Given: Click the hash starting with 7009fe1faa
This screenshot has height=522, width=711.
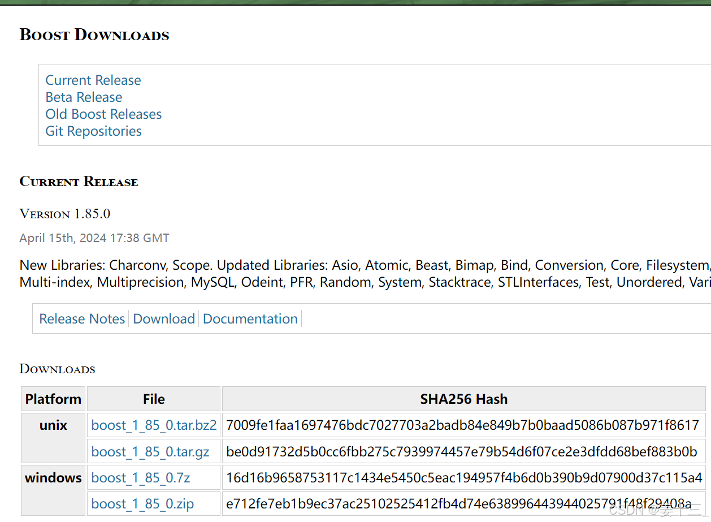Looking at the screenshot, I should tap(463, 425).
